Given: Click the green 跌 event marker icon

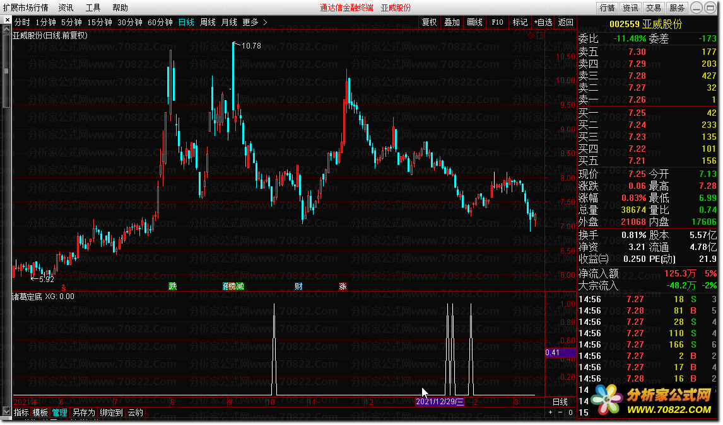Looking at the screenshot, I should tap(172, 286).
